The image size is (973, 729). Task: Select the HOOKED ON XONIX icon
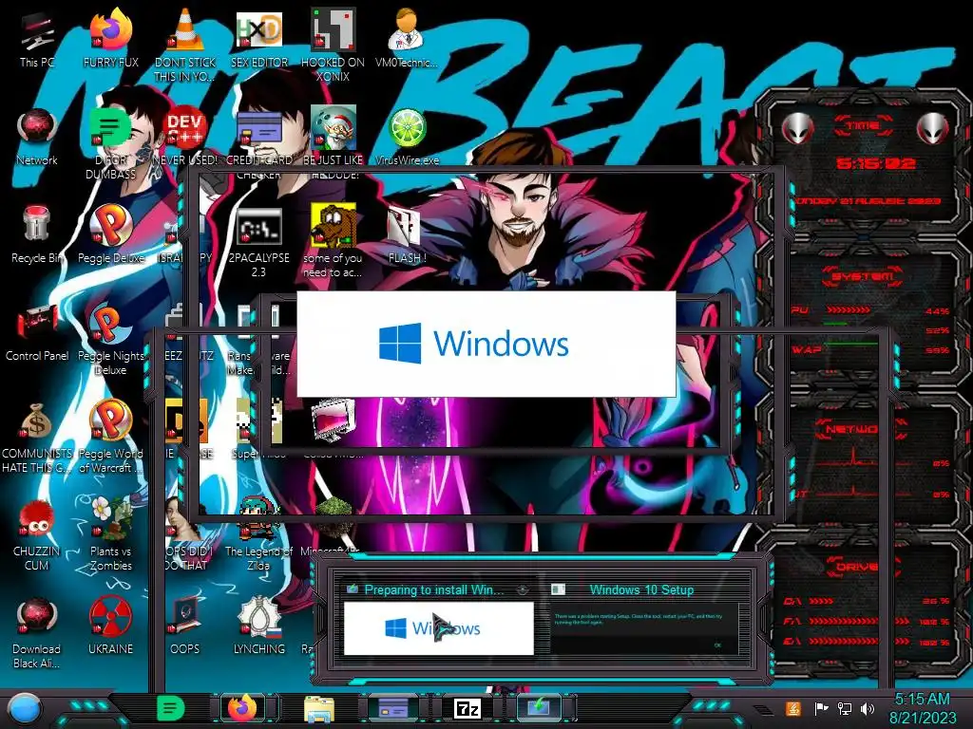(333, 46)
